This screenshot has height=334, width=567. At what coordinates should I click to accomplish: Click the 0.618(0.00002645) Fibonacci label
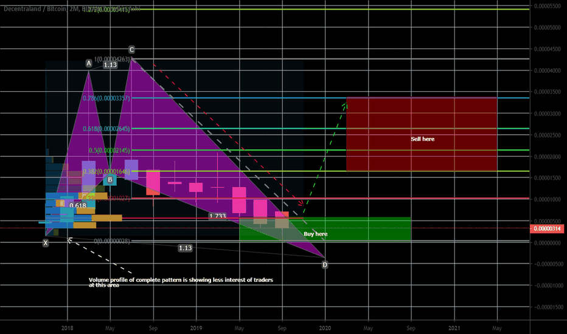click(x=106, y=129)
